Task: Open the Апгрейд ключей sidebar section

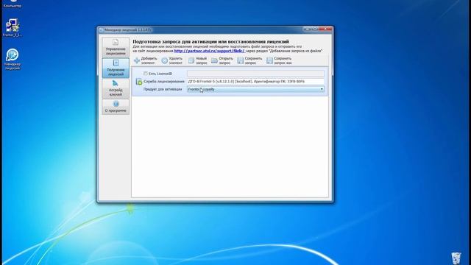Action: pos(116,88)
